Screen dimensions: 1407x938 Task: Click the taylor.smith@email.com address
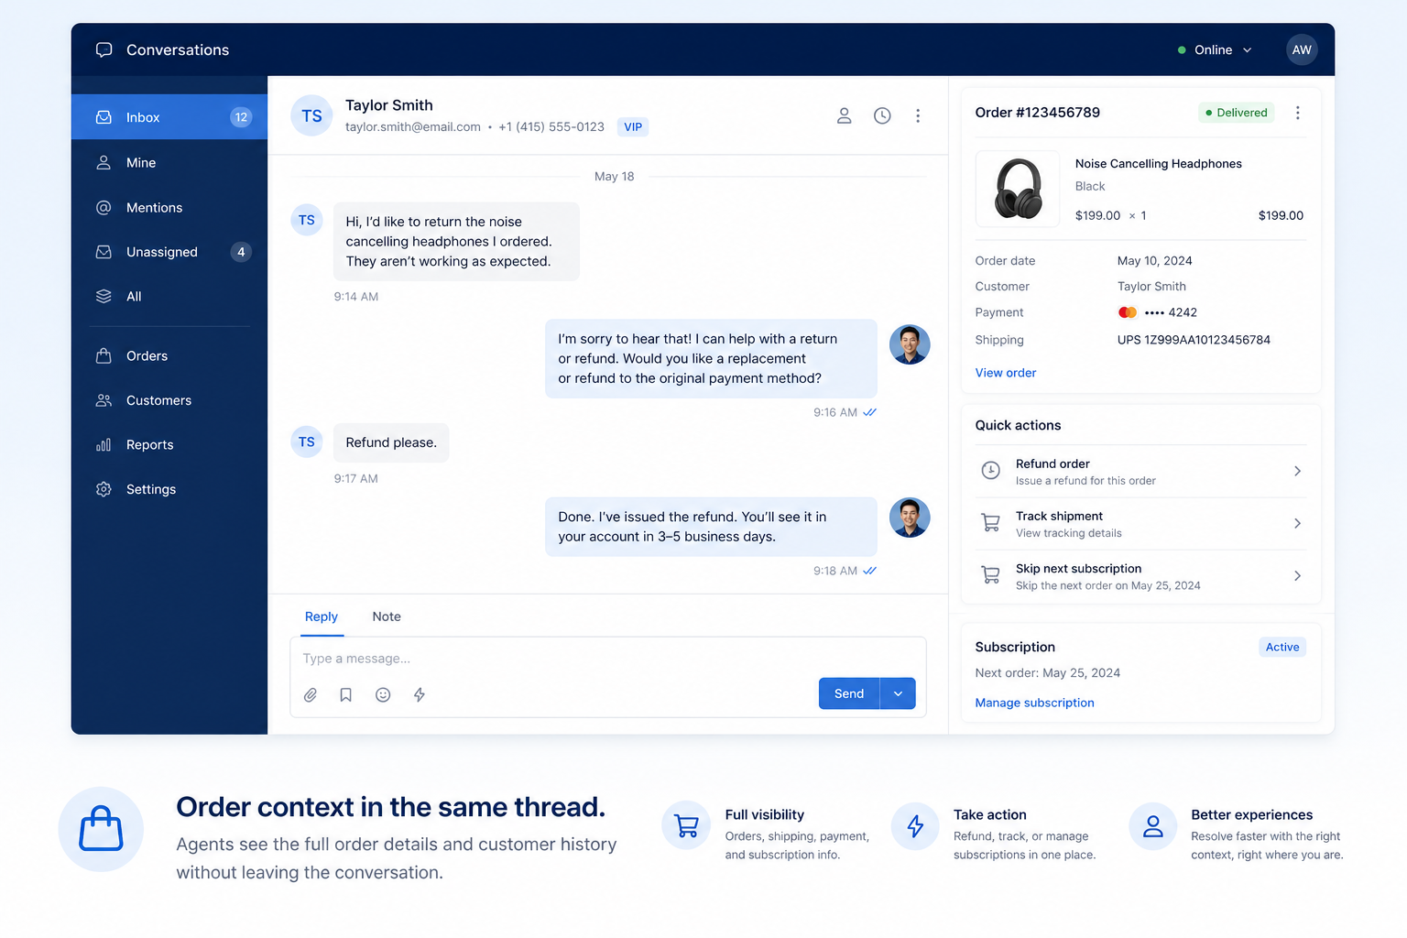click(x=413, y=127)
